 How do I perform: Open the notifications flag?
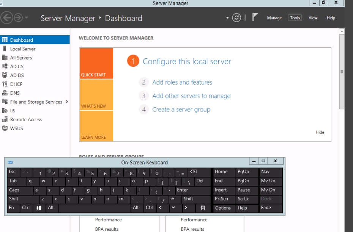coord(255,17)
